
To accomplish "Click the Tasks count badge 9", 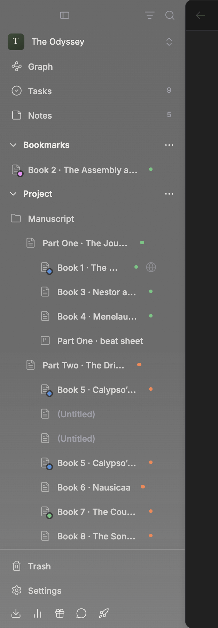I will pyautogui.click(x=169, y=90).
